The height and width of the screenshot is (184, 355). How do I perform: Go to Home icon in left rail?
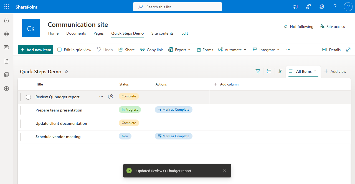6,20
